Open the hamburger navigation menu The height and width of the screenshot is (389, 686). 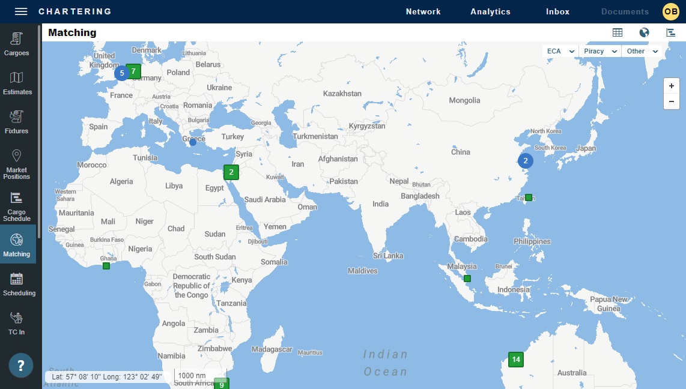click(x=20, y=11)
